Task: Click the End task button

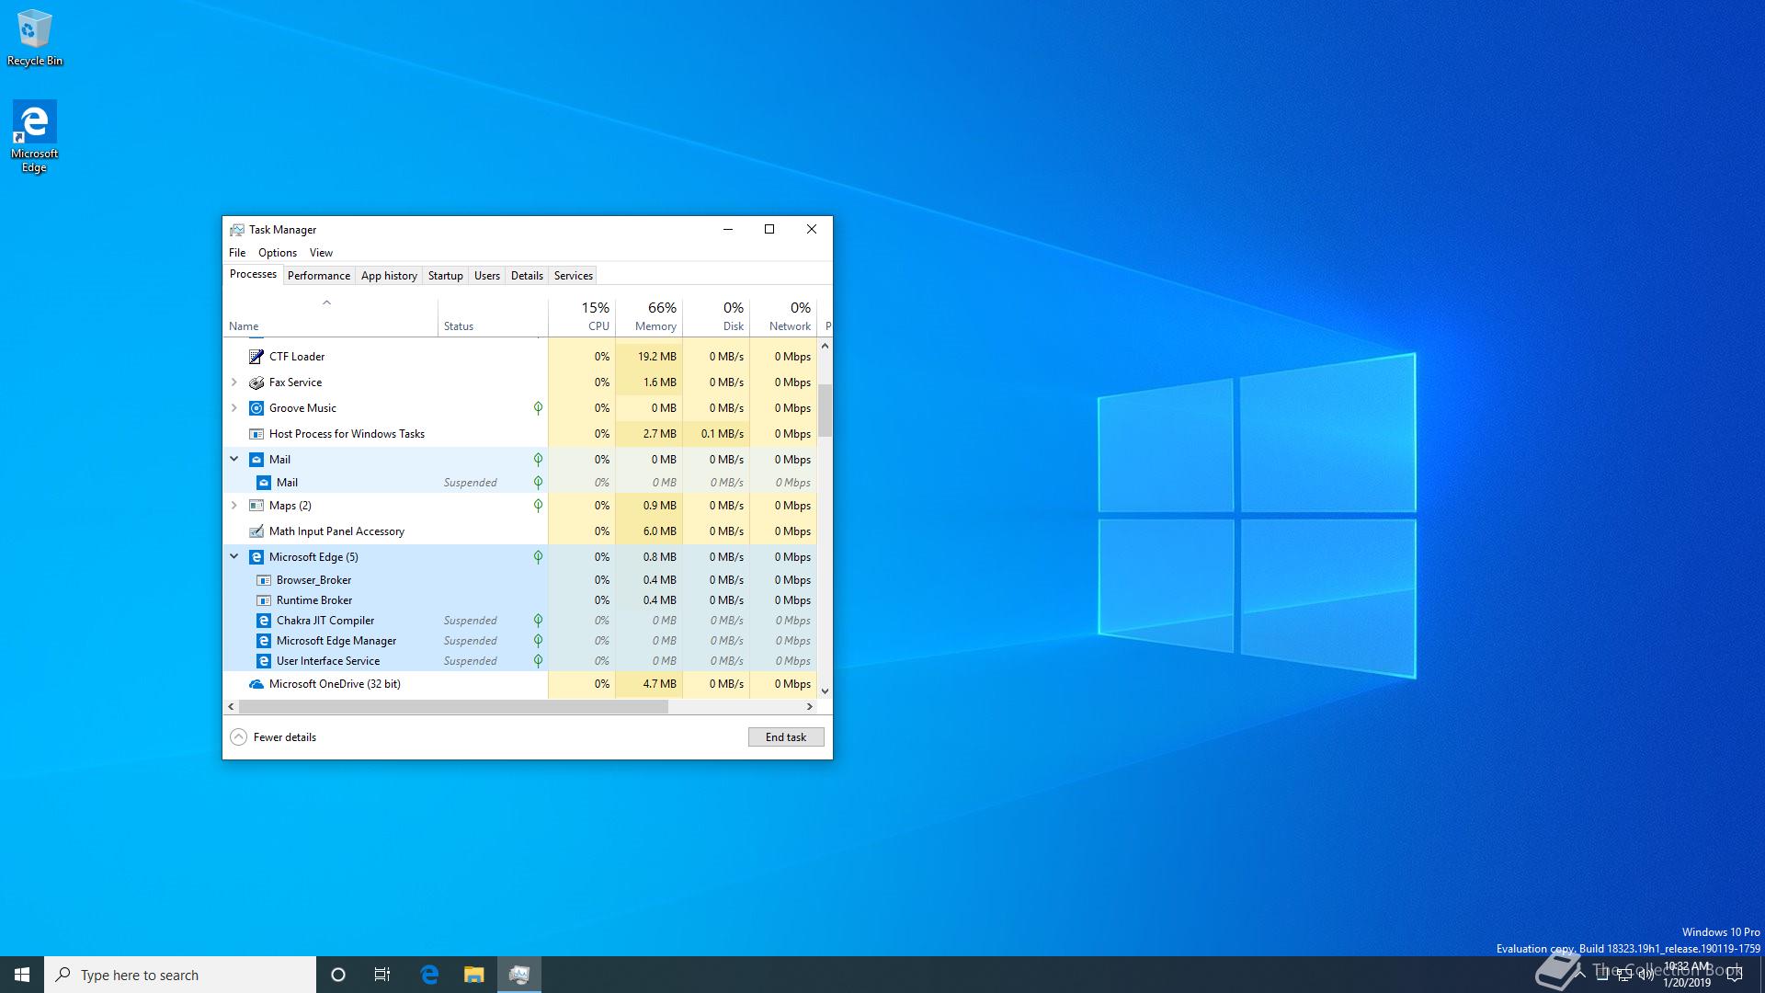Action: point(786,737)
